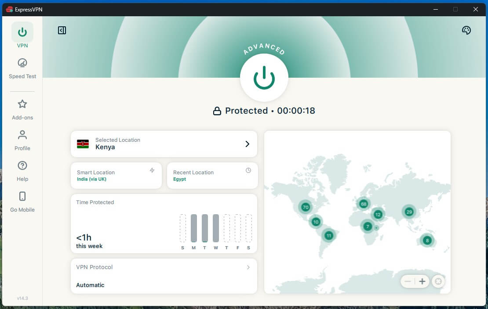Zoom out the map with minus

[x=408, y=282]
